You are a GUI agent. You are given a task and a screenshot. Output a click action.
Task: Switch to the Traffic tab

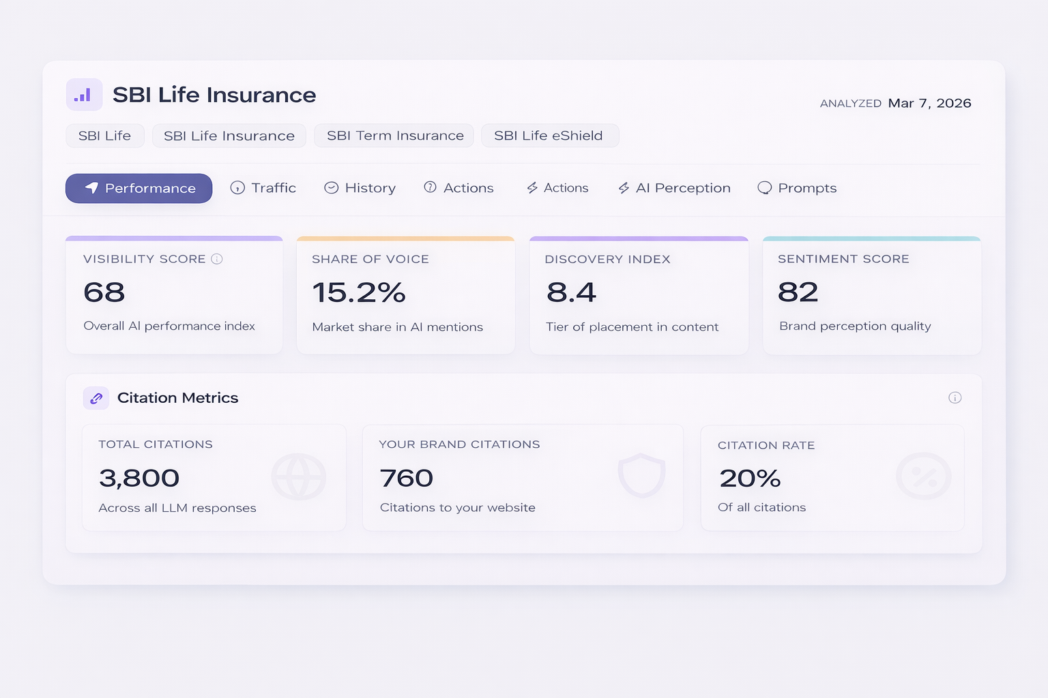pos(263,188)
